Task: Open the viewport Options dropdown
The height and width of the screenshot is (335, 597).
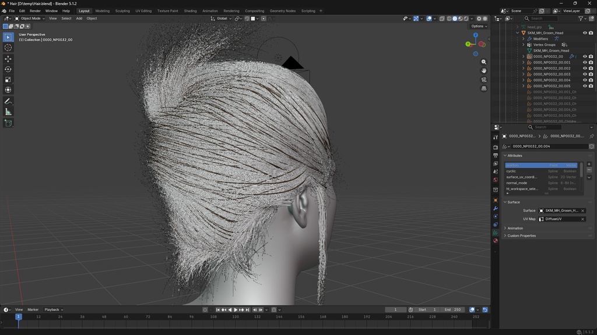Action: point(479,26)
